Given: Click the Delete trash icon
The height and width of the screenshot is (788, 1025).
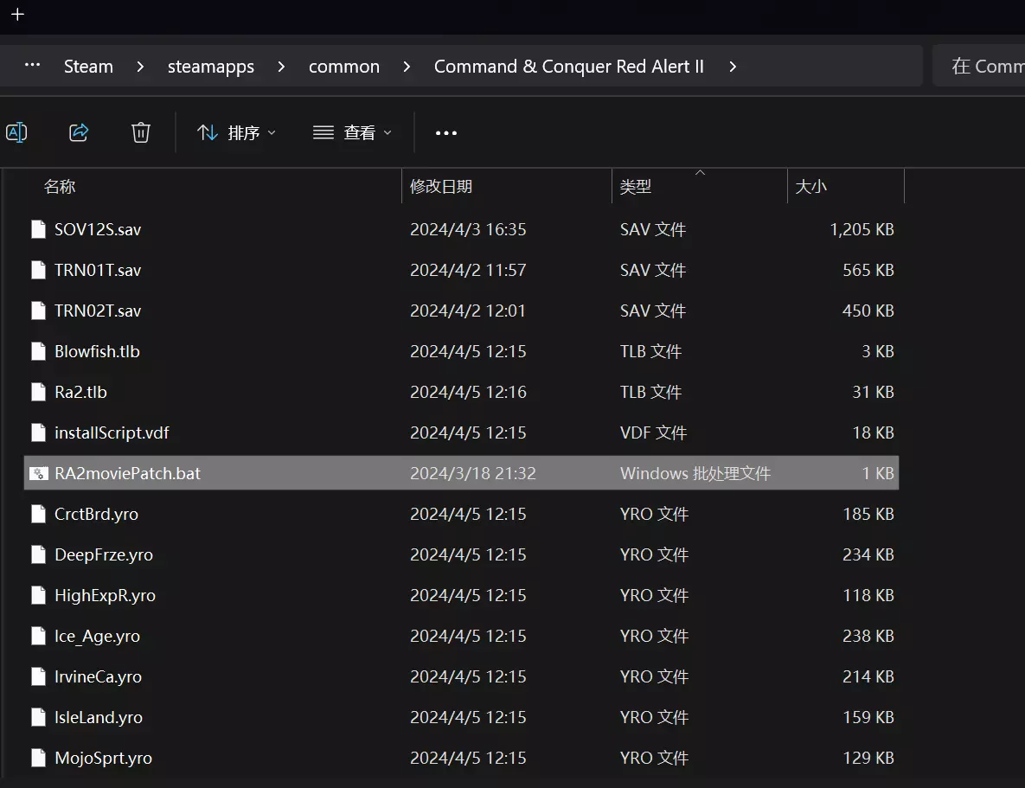Looking at the screenshot, I should 140,132.
